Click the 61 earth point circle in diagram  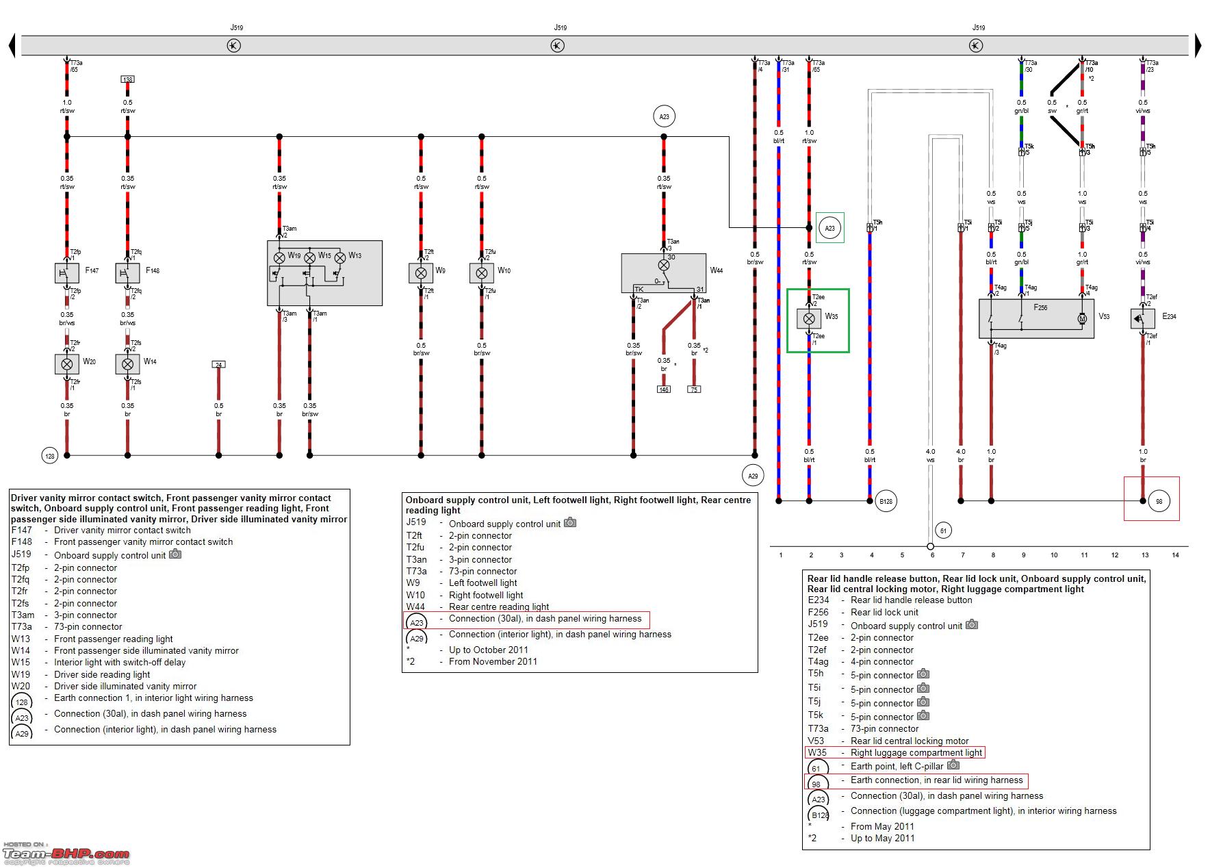tap(943, 531)
